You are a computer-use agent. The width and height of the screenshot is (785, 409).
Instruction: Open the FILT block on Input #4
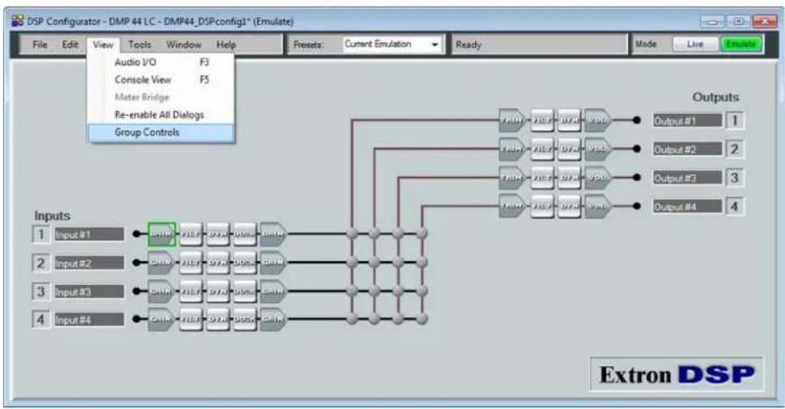click(x=190, y=319)
